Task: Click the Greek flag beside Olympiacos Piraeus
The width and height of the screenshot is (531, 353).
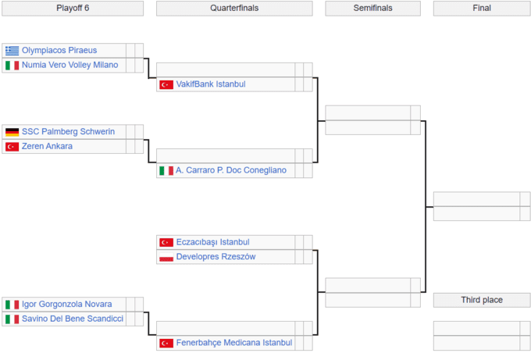Action: 12,51
